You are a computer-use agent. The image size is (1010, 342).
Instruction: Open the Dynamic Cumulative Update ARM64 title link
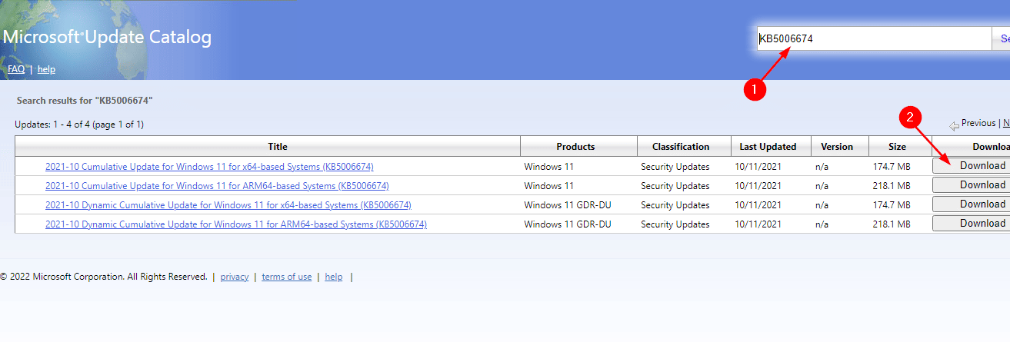coord(236,224)
